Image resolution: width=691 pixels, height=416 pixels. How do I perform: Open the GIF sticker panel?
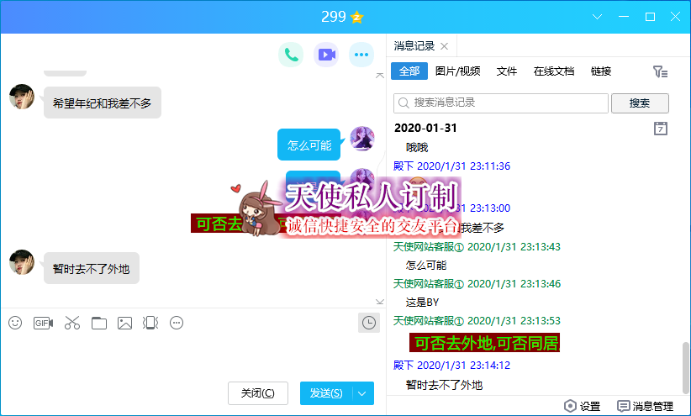click(x=43, y=323)
